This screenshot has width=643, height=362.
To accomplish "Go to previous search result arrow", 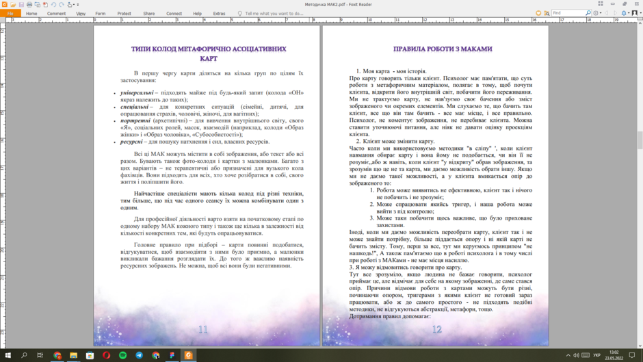I will pyautogui.click(x=607, y=13).
